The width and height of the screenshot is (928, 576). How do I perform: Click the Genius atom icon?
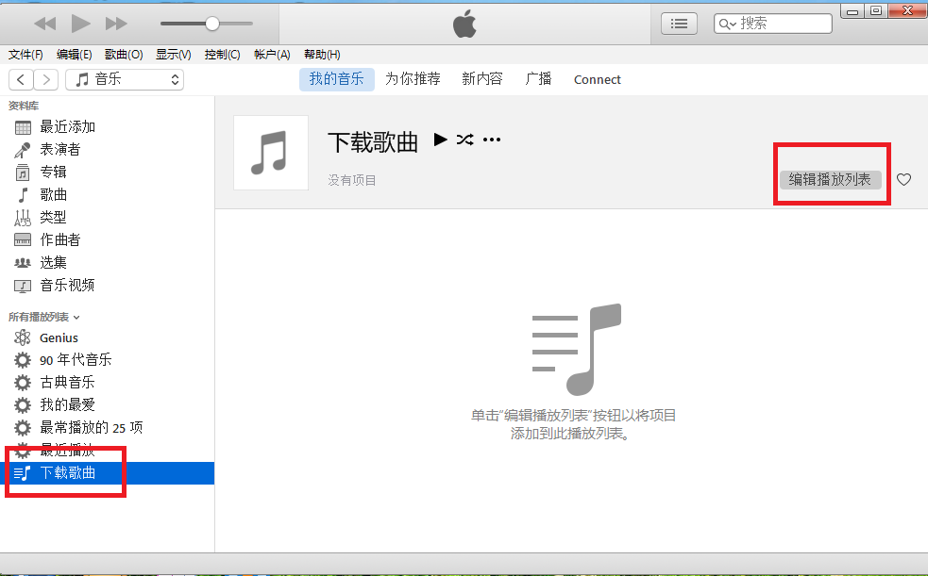23,337
